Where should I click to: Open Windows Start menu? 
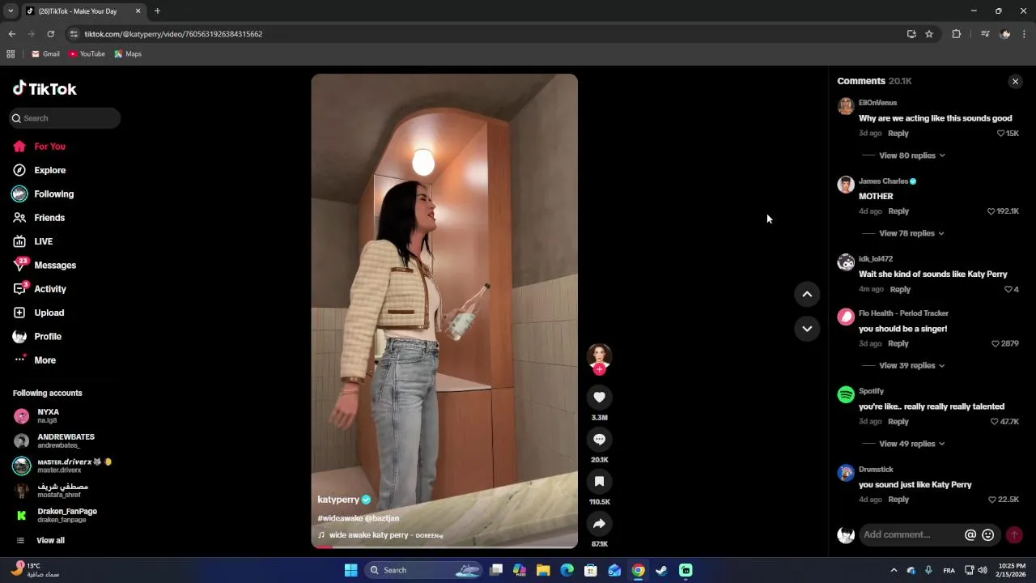[x=350, y=570]
